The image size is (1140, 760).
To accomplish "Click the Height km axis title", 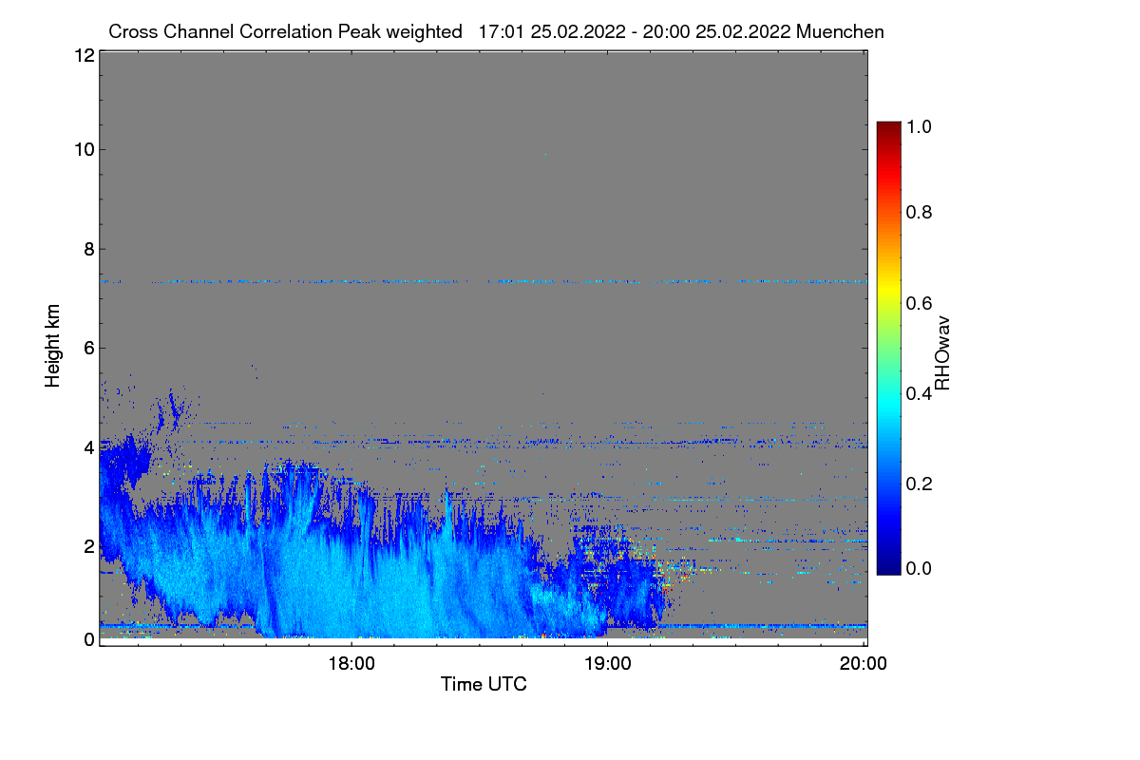I will [x=52, y=346].
